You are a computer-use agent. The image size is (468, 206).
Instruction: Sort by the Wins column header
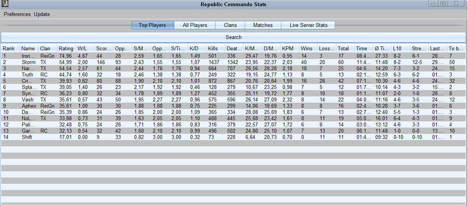[309, 48]
